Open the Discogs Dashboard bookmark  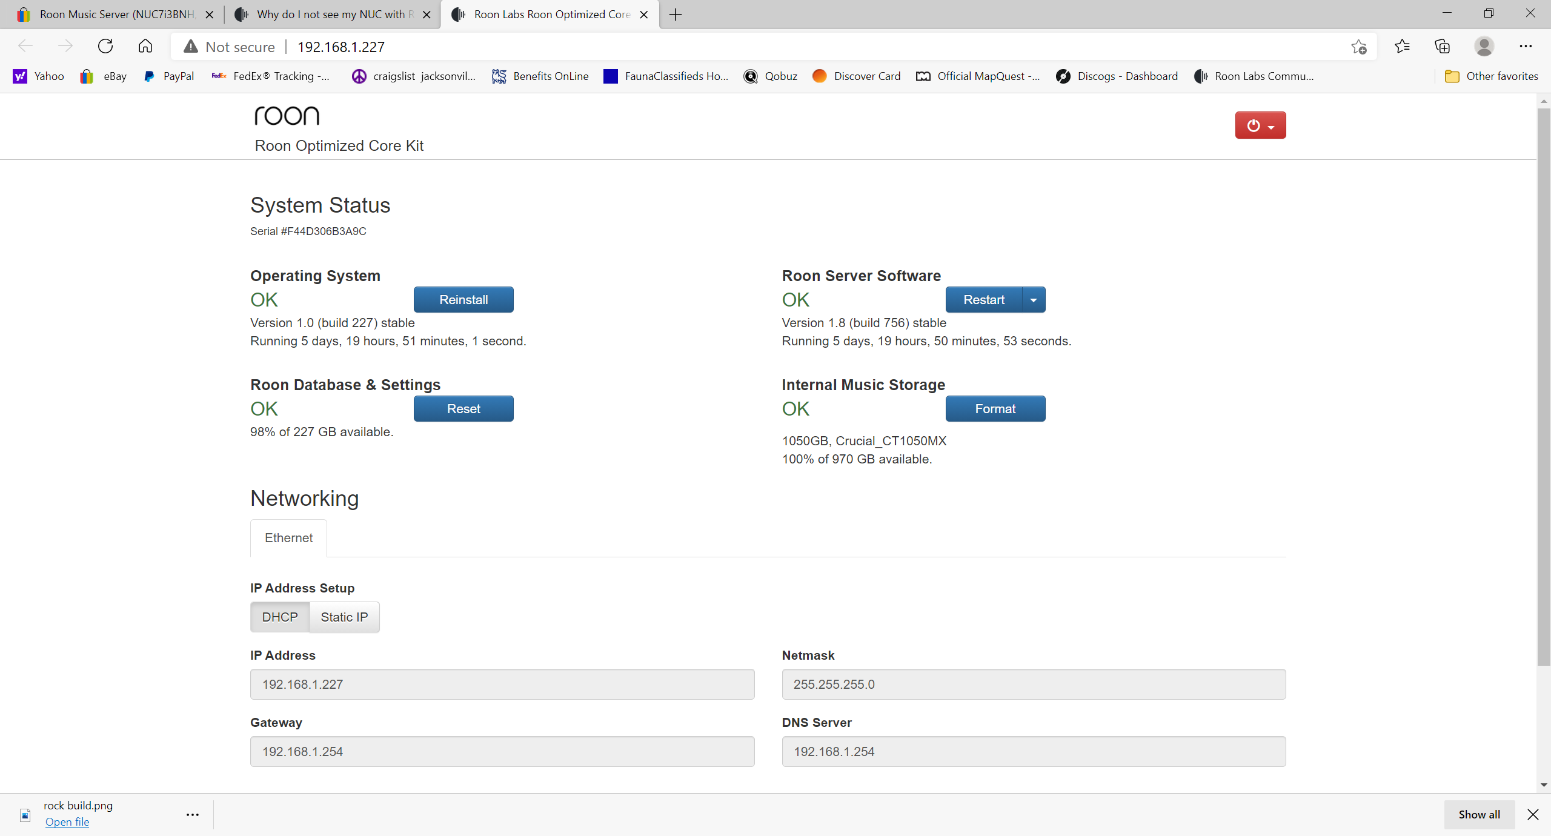1117,76
